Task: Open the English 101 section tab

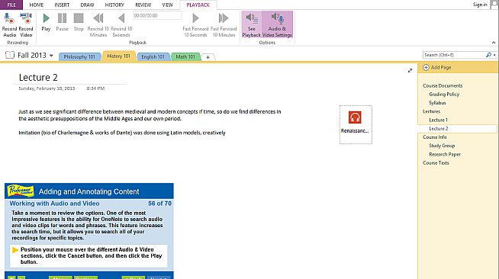Action: click(153, 56)
